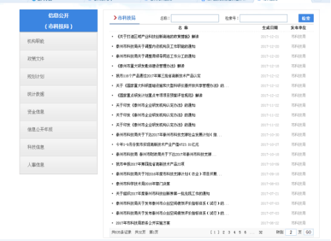Open the article dated 2017-12-18
The width and height of the screenshot is (331, 241).
click(150, 66)
